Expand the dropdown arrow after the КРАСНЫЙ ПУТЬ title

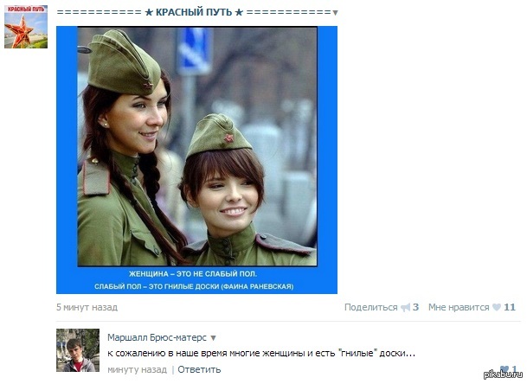(x=335, y=13)
